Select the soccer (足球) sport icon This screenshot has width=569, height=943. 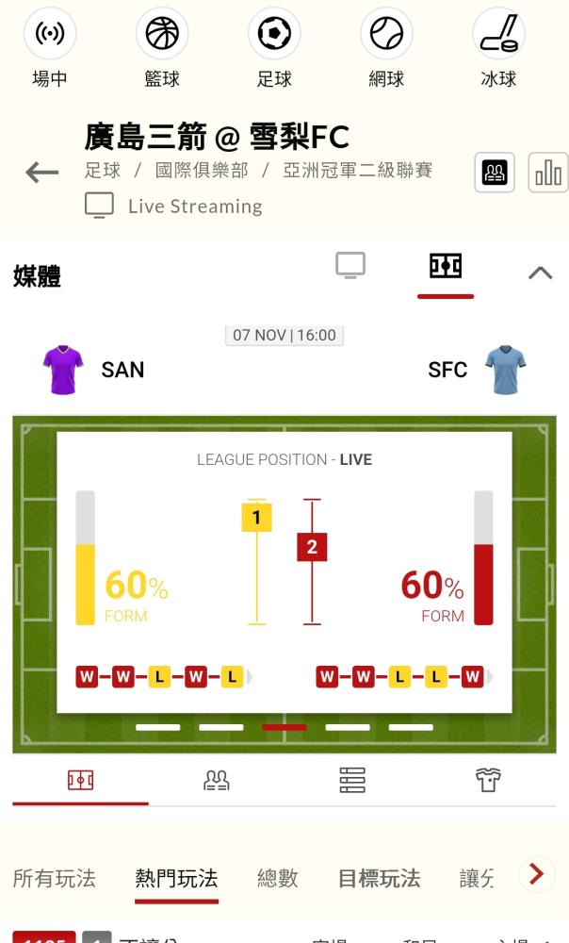pyautogui.click(x=274, y=34)
